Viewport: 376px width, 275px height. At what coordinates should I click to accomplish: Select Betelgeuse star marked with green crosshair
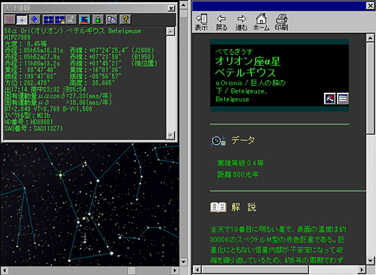pyautogui.click(x=60, y=175)
